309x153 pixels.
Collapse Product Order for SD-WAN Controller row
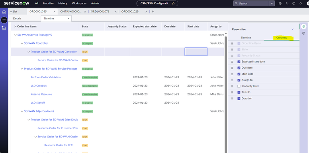pyautogui.click(x=29, y=52)
